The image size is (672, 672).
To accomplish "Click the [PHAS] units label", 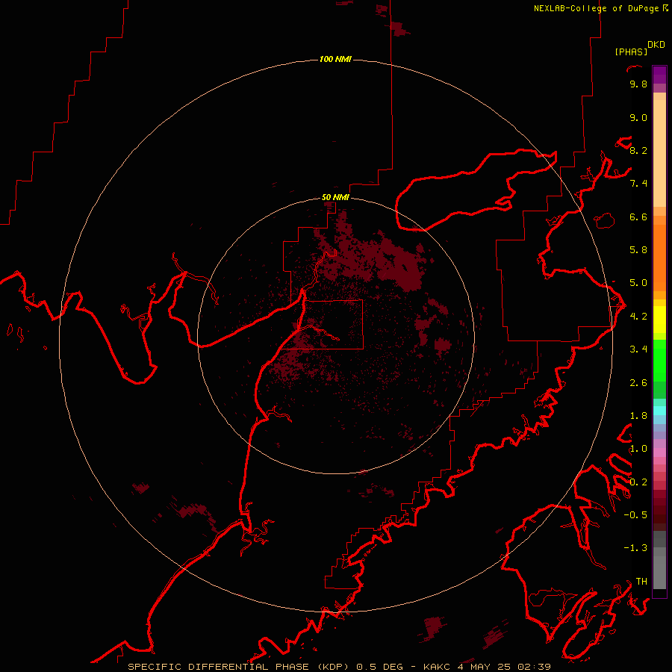I will 631,52.
